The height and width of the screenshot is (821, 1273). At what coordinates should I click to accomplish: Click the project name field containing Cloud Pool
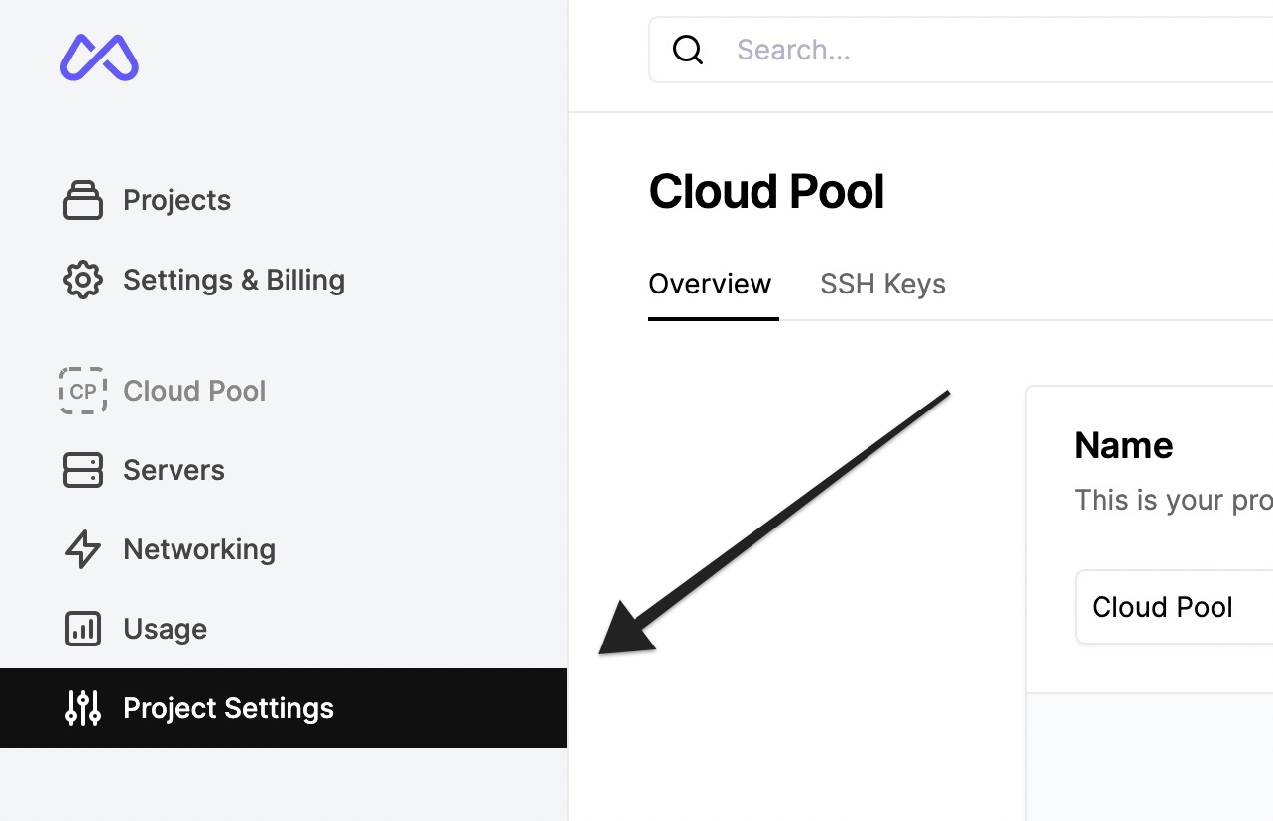pos(1174,607)
